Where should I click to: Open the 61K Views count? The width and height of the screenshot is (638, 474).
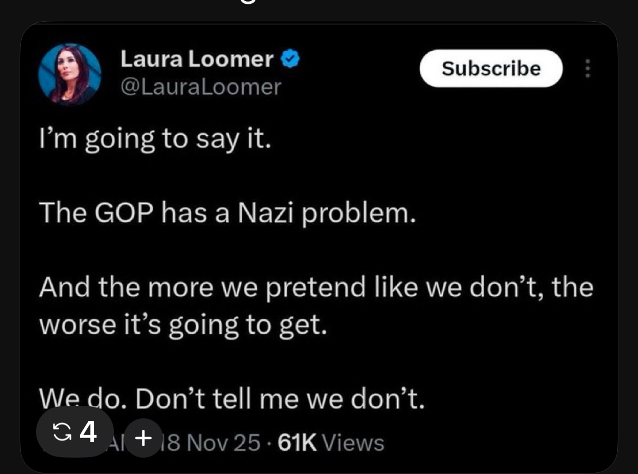331,442
